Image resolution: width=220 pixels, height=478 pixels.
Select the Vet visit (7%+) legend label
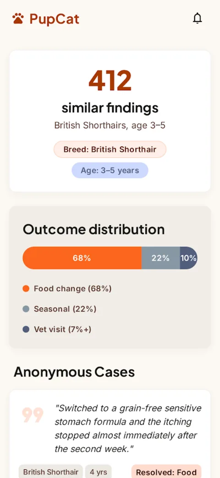[63, 329]
